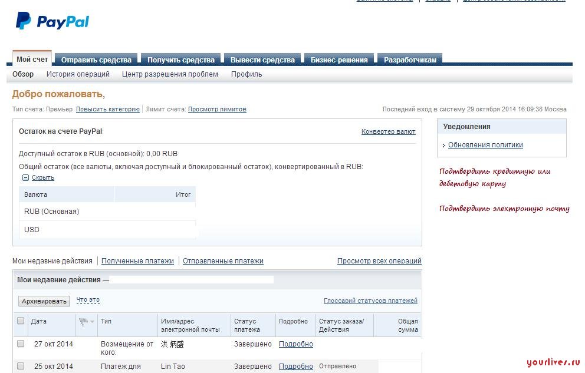The image size is (585, 373).
Task: Check the box for the 25 окт 2014 row
Action: (21, 366)
